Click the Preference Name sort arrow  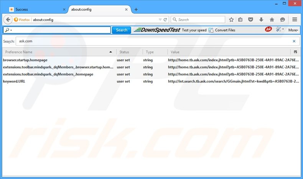(110, 52)
